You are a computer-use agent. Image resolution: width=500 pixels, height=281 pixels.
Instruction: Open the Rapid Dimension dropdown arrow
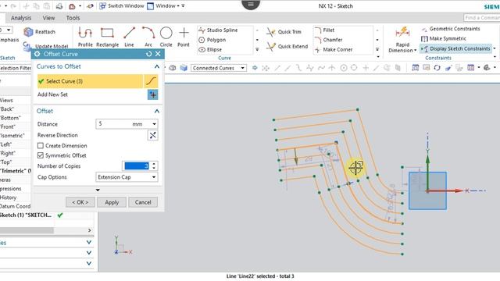[415, 51]
